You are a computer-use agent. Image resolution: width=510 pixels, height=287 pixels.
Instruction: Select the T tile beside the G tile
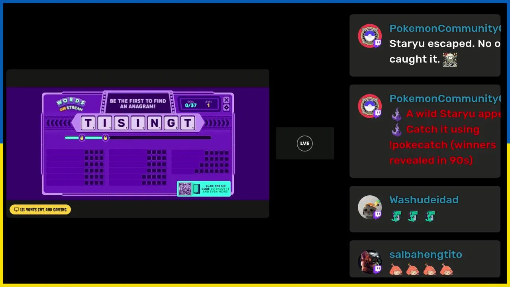coord(187,123)
